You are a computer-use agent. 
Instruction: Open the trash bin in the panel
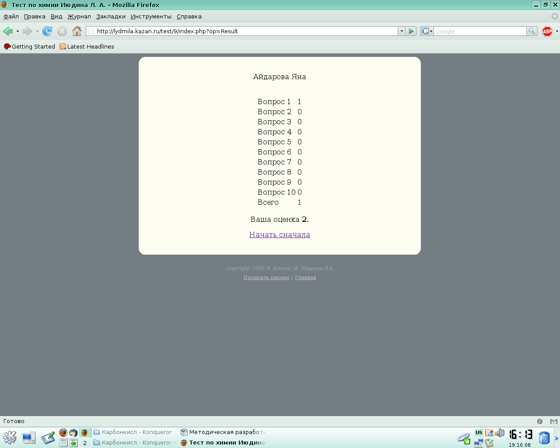tap(544, 437)
